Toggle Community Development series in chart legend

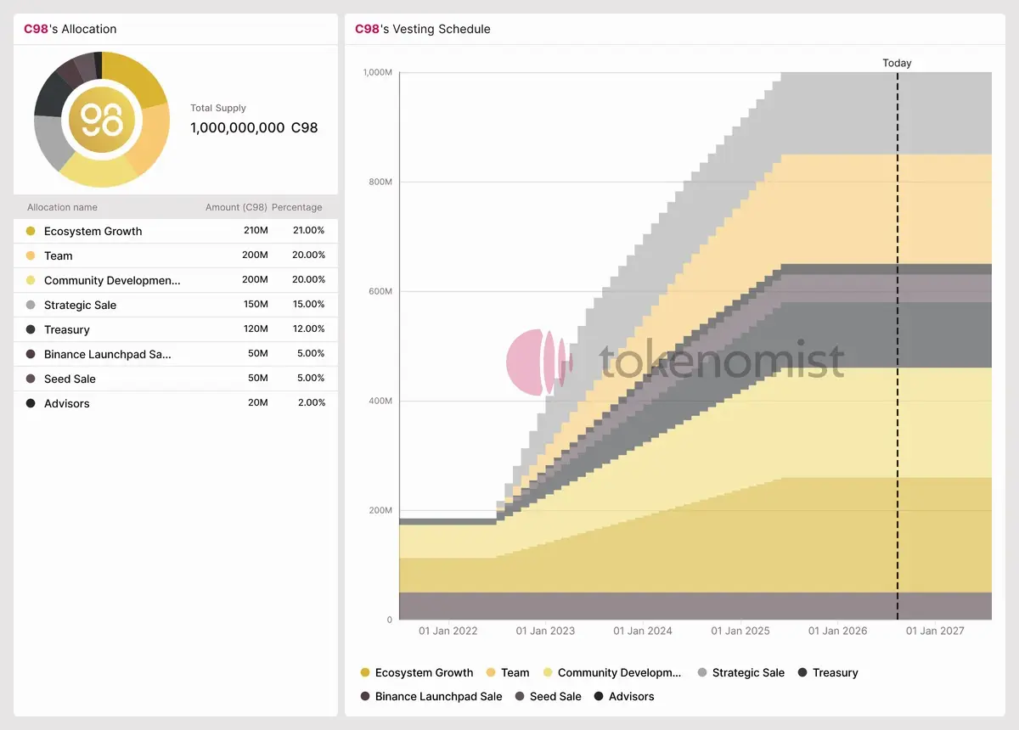tap(611, 672)
